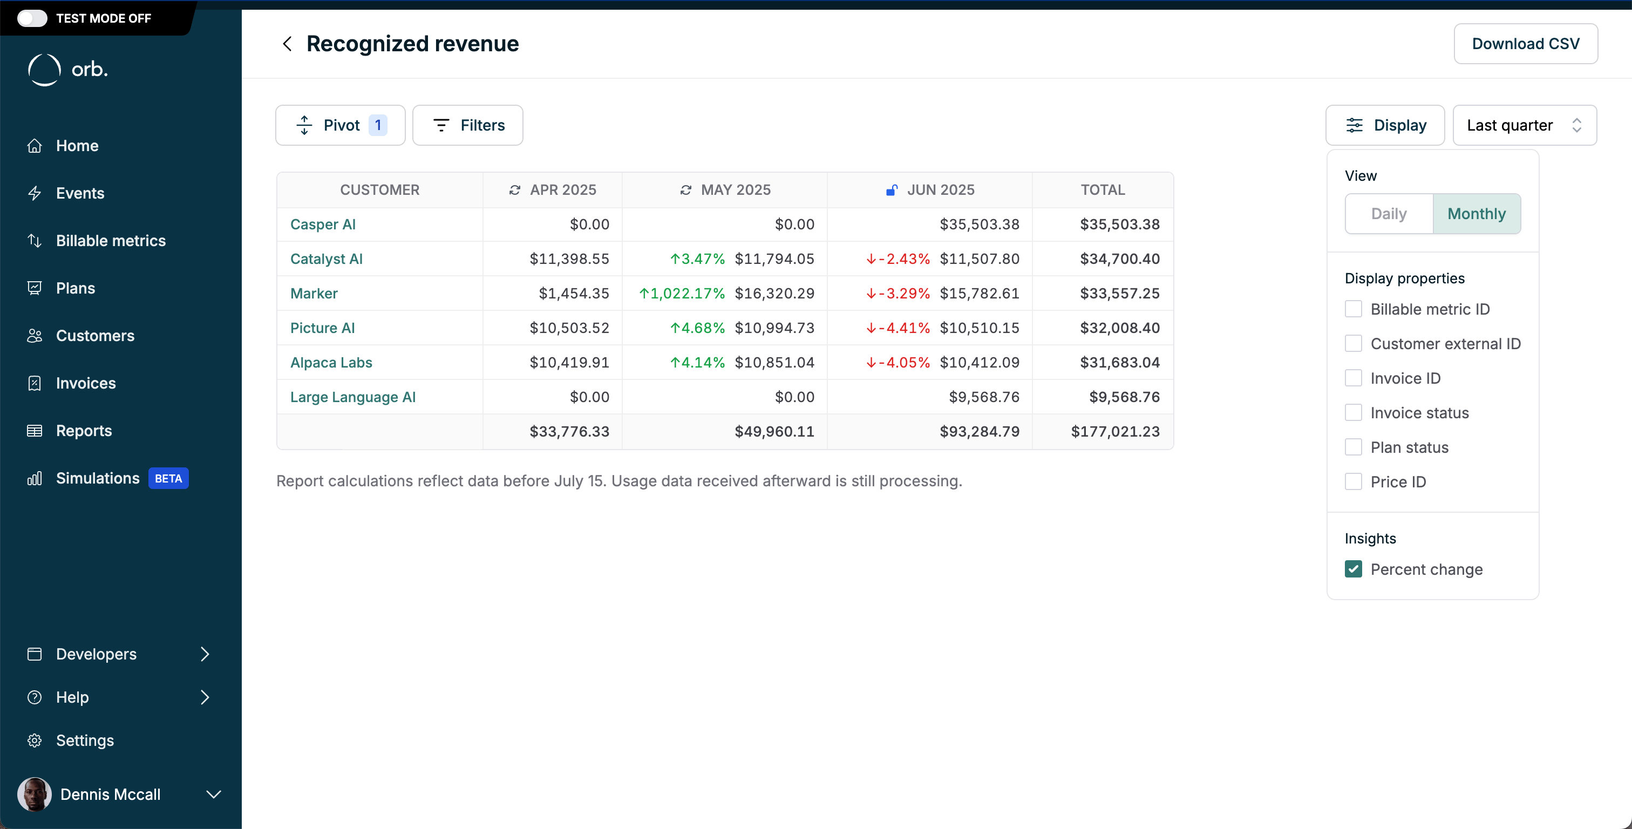This screenshot has height=829, width=1632.
Task: Click the Settings gear icon
Action: tap(35, 740)
